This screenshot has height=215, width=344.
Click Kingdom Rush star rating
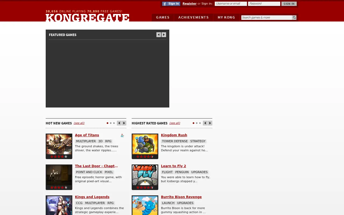pyautogui.click(x=145, y=156)
